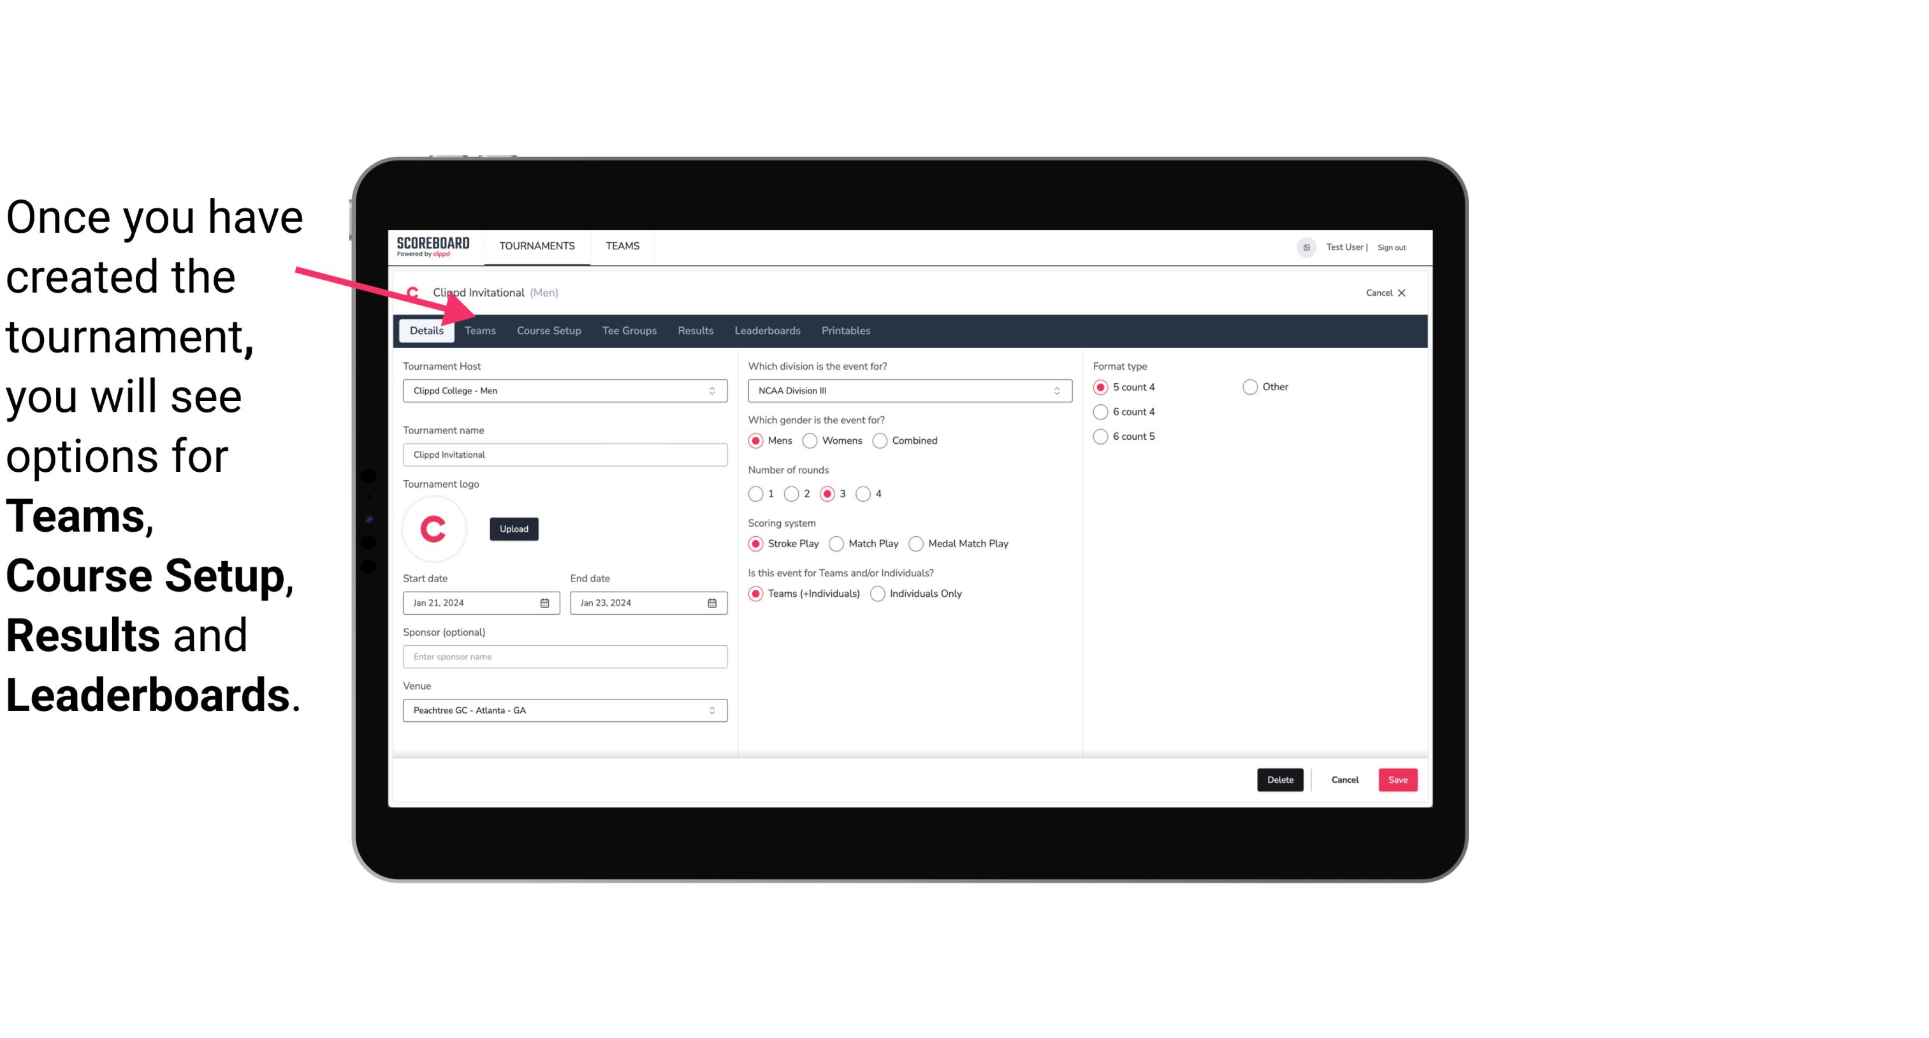Image resolution: width=1929 pixels, height=1038 pixels.
Task: Expand the Tournament Host dropdown
Action: pyautogui.click(x=713, y=390)
